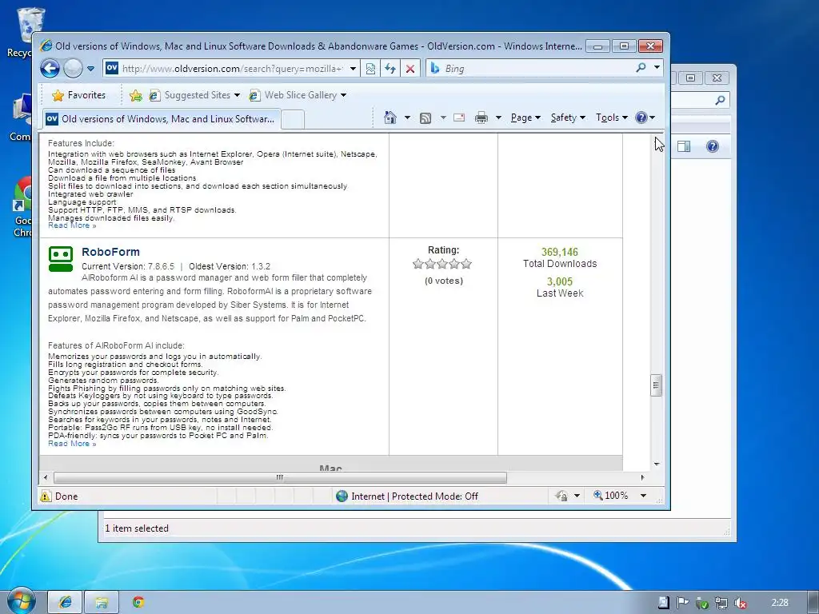Run the search using the magnifier icon
The width and height of the screenshot is (819, 614).
pos(641,68)
